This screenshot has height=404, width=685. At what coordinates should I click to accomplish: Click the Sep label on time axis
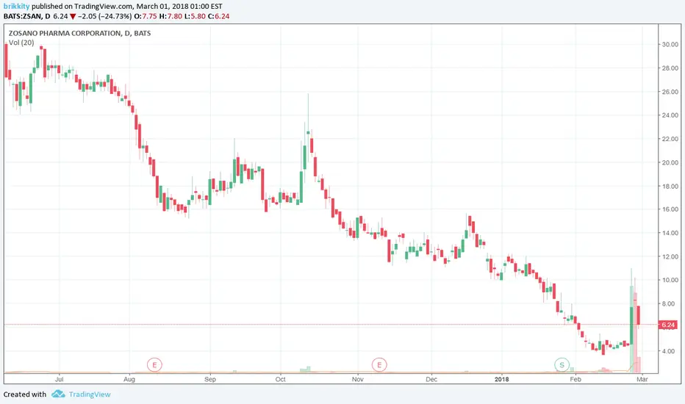pos(210,379)
